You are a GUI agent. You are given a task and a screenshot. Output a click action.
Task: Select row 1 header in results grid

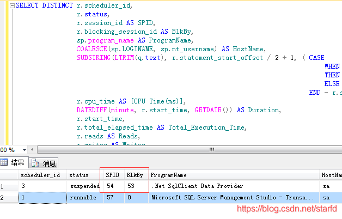[9, 186]
